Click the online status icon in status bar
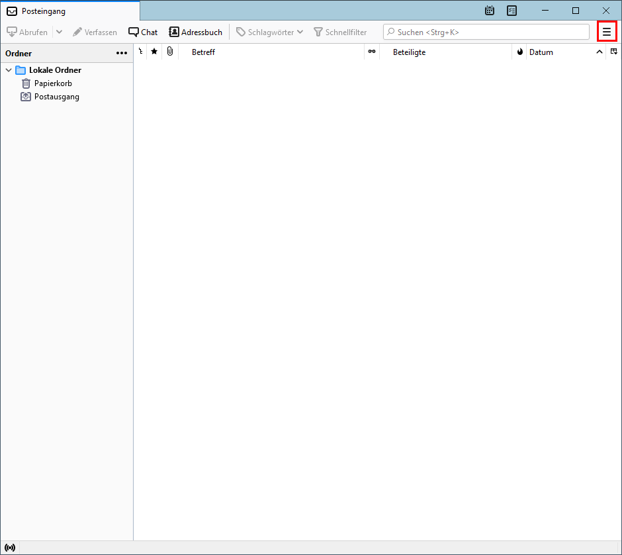The height and width of the screenshot is (555, 622). pyautogui.click(x=10, y=548)
